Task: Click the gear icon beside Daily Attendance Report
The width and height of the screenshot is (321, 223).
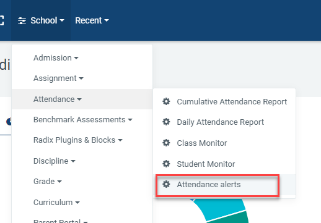Action: point(166,122)
